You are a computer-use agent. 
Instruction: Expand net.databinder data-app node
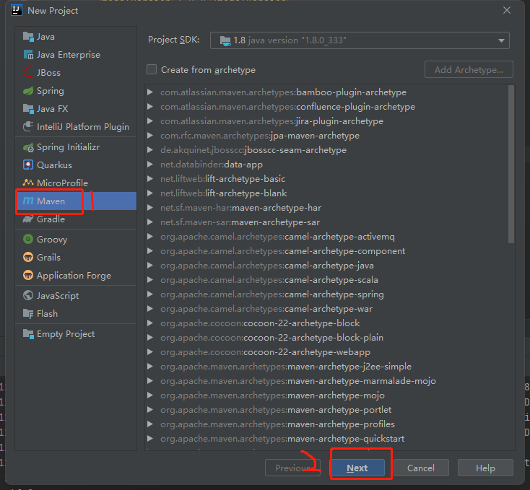150,164
